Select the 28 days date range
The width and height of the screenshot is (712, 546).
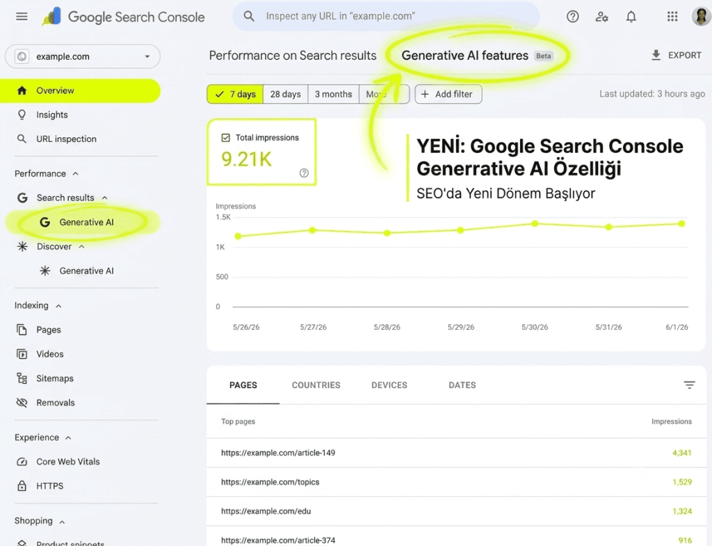point(286,94)
